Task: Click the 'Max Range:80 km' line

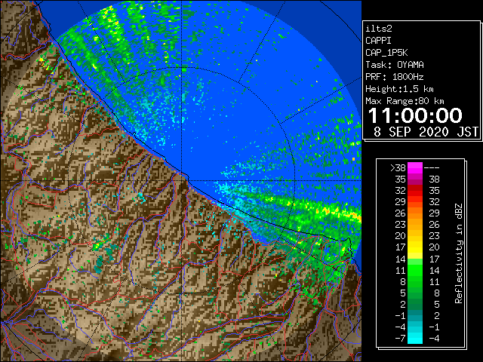Action: pyautogui.click(x=405, y=101)
